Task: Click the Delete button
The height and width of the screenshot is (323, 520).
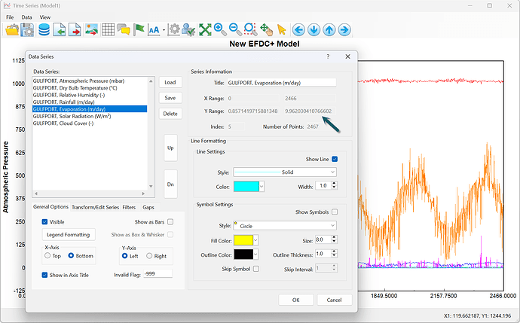Action: click(x=170, y=114)
